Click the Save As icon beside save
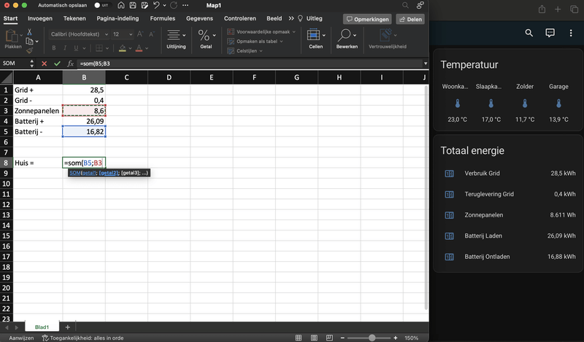The width and height of the screenshot is (584, 342). click(145, 5)
